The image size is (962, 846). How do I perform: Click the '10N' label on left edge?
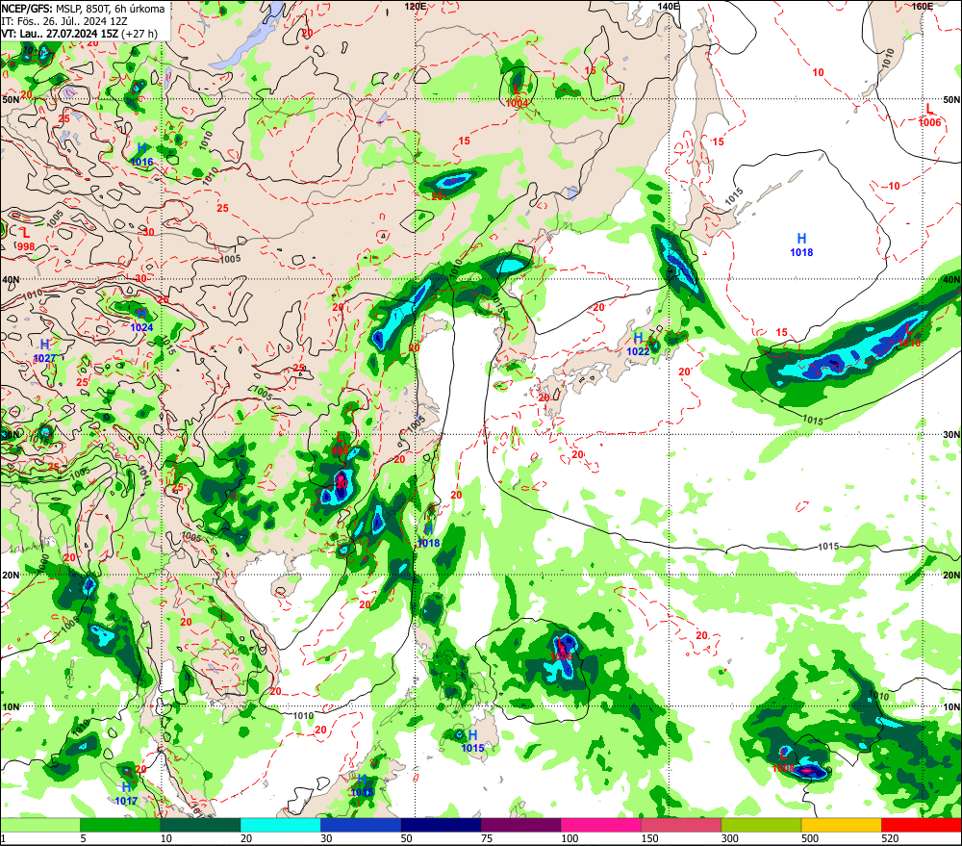pyautogui.click(x=11, y=707)
